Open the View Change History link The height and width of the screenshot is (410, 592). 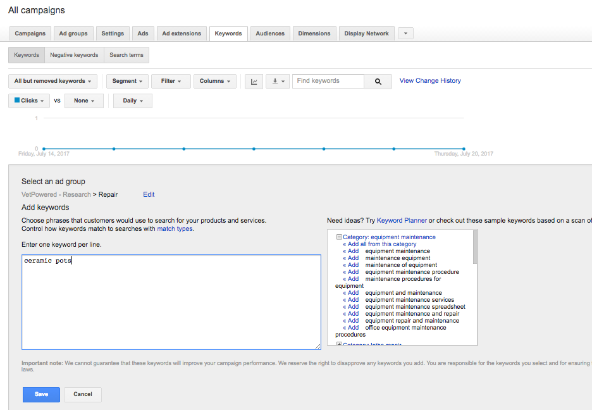(430, 81)
